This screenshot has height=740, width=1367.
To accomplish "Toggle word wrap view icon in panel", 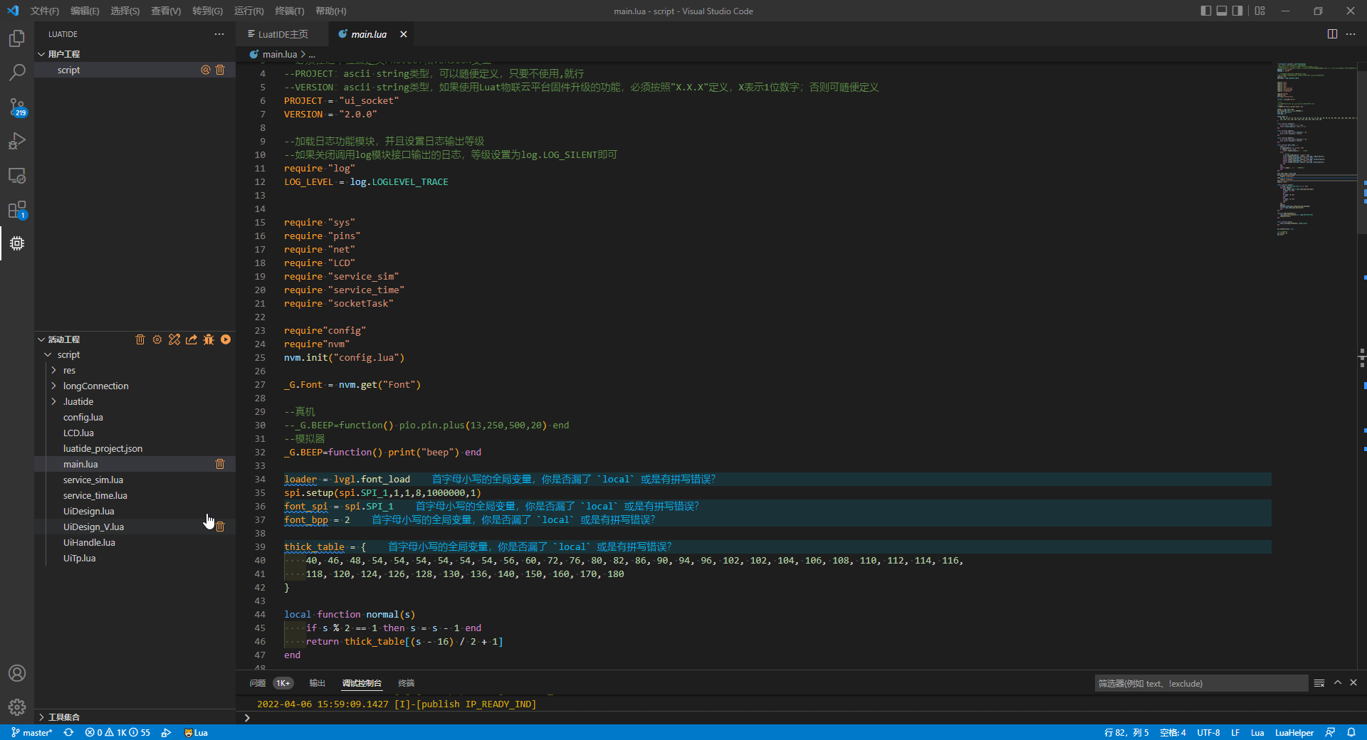I will click(x=1319, y=683).
